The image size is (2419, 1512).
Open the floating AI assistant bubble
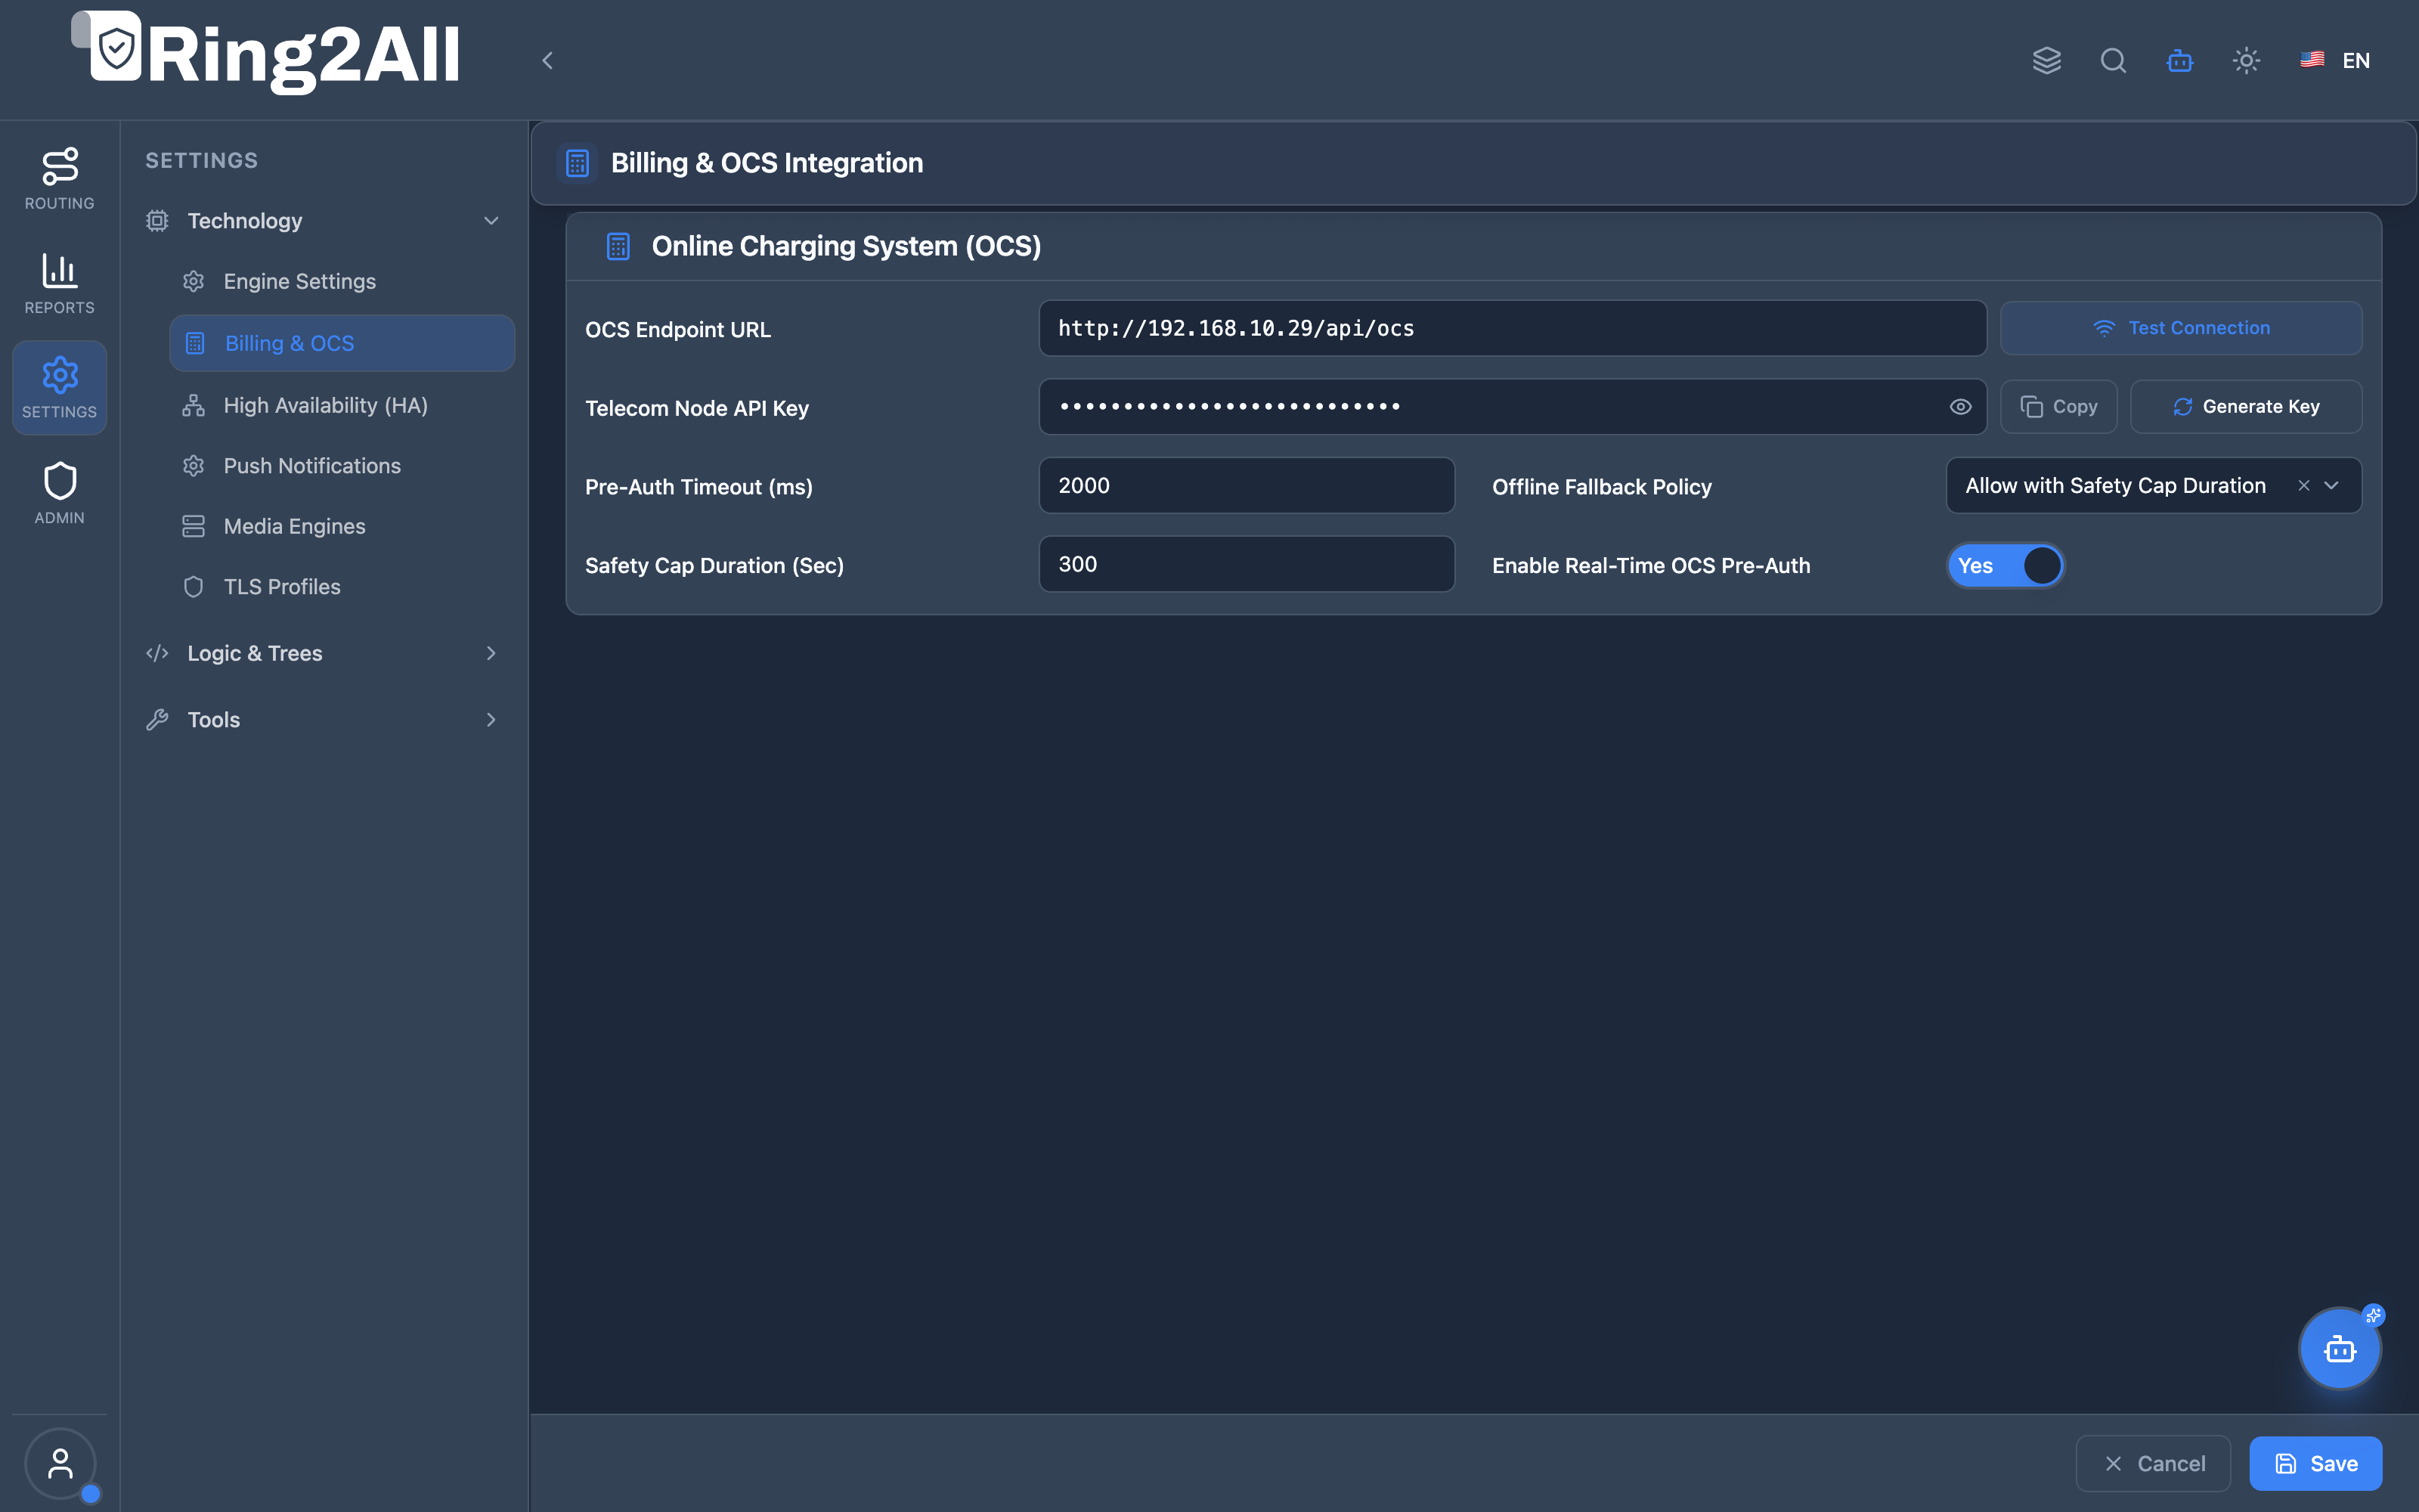(2339, 1348)
